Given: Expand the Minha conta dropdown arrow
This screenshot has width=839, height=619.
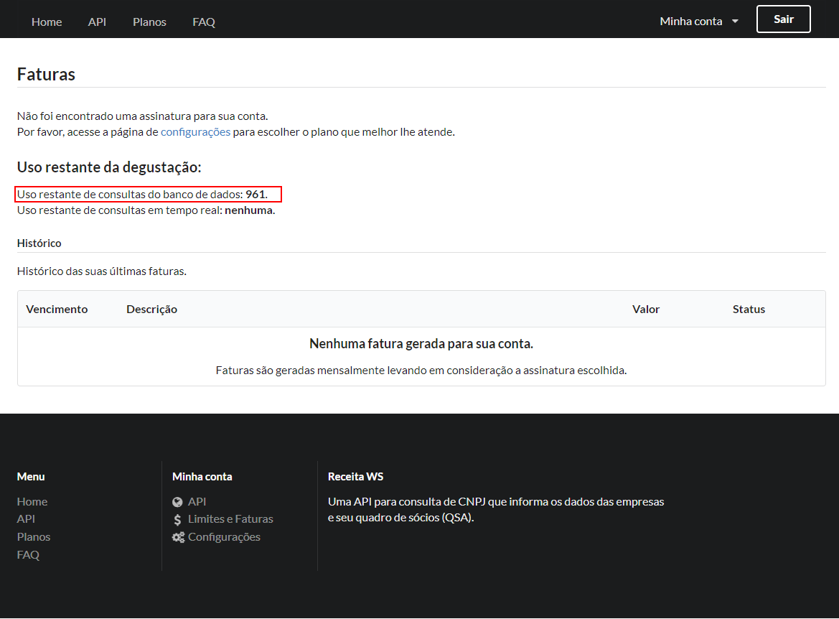Looking at the screenshot, I should click(735, 22).
